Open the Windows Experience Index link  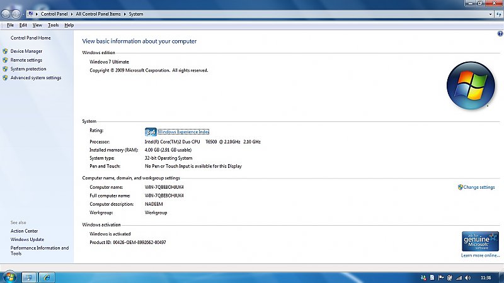tap(183, 132)
